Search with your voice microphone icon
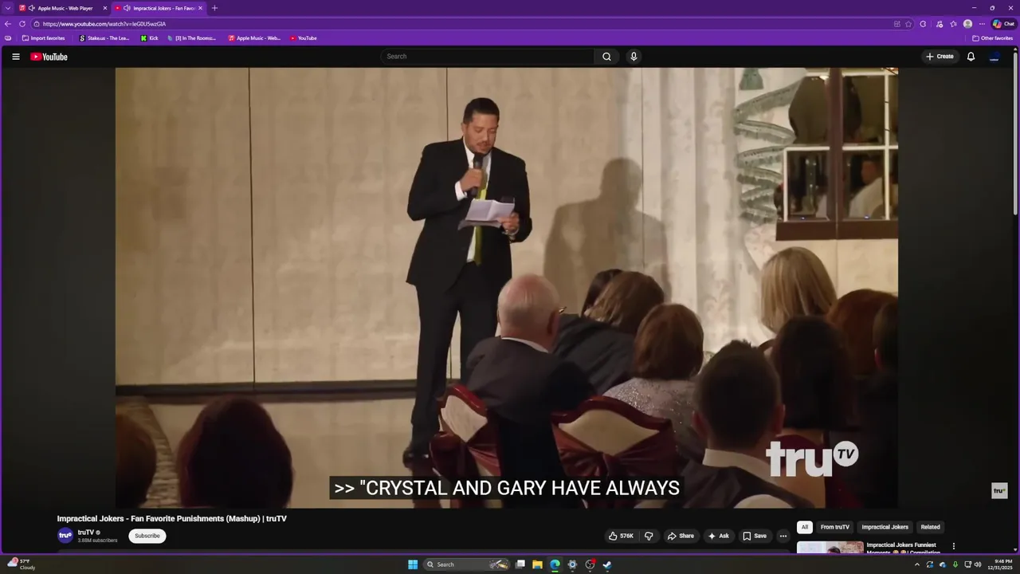The width and height of the screenshot is (1020, 574). pyautogui.click(x=634, y=57)
